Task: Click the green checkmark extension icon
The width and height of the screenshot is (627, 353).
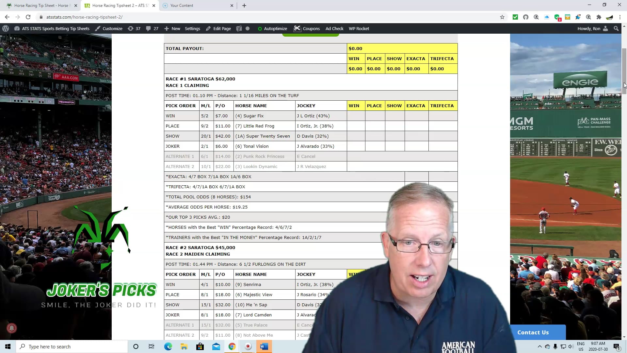Action: (x=515, y=17)
